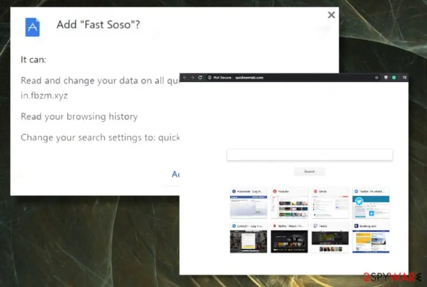Click the Search button
This screenshot has width=427, height=287.
(310, 171)
